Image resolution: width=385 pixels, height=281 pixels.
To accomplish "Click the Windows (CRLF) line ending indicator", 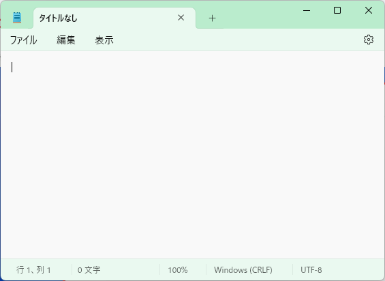I will [x=243, y=270].
